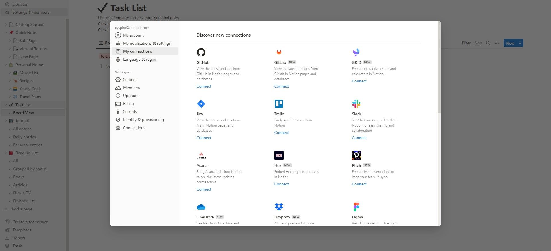Image resolution: width=551 pixels, height=251 pixels.
Task: Click the Trello board logo icon
Action: coord(279,104)
